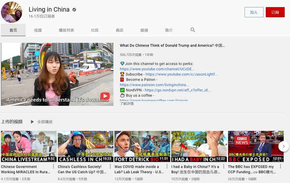Switch to the 视频 tab
Screen dimensions: 290x183
click(38, 30)
